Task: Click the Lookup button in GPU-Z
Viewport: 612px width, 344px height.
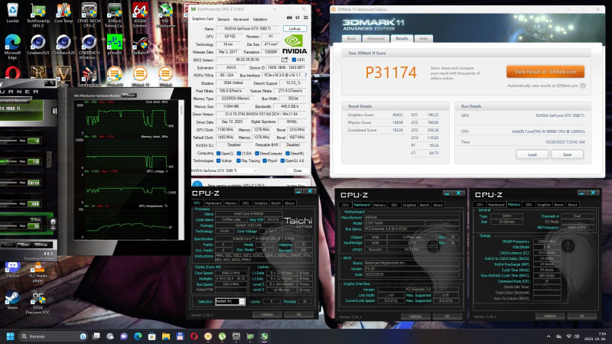Action: 295,28
